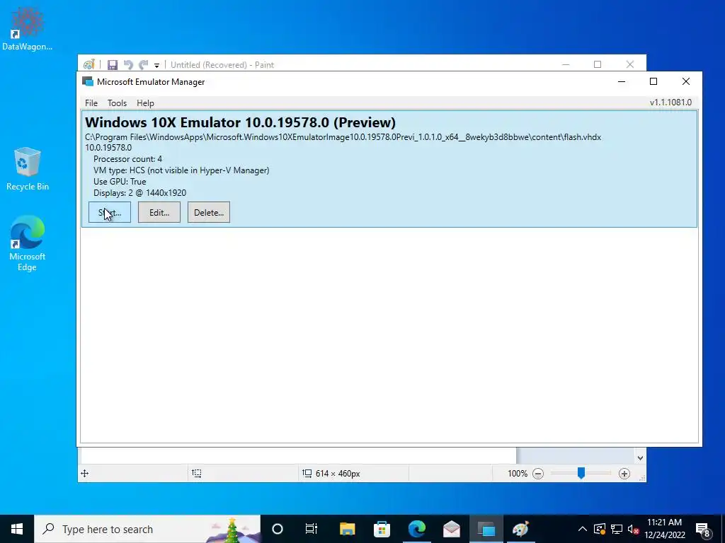Minimize the Microsoft Emulator Manager window

[622, 82]
